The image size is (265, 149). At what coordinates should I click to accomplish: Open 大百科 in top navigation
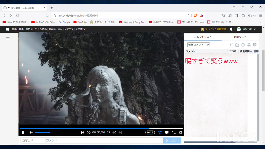(x=52, y=29)
